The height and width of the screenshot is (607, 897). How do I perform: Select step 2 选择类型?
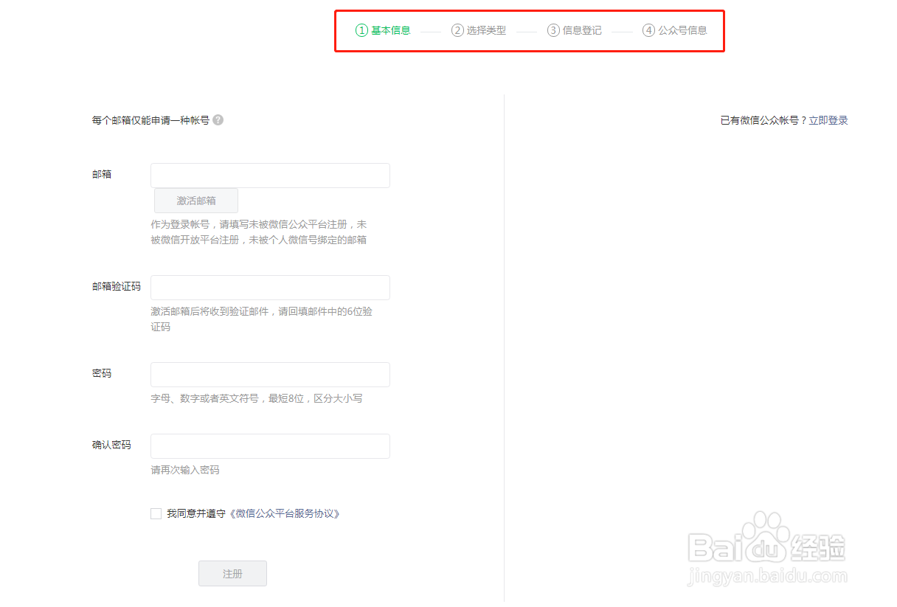pos(479,30)
